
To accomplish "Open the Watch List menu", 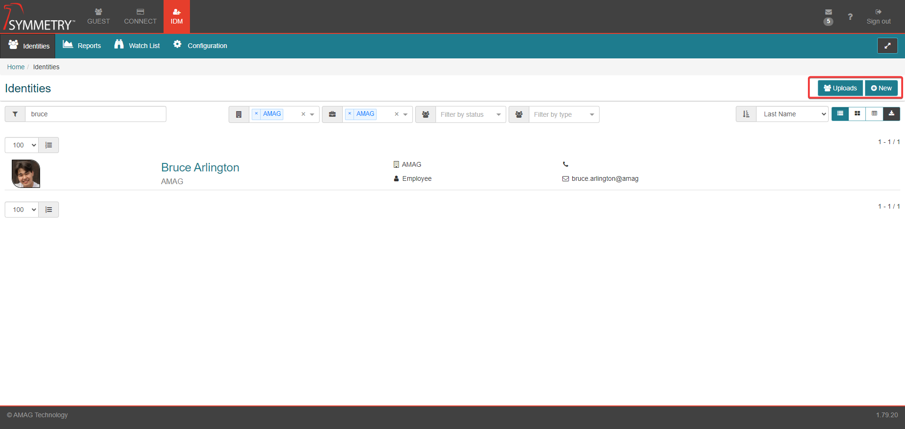I will coord(137,46).
